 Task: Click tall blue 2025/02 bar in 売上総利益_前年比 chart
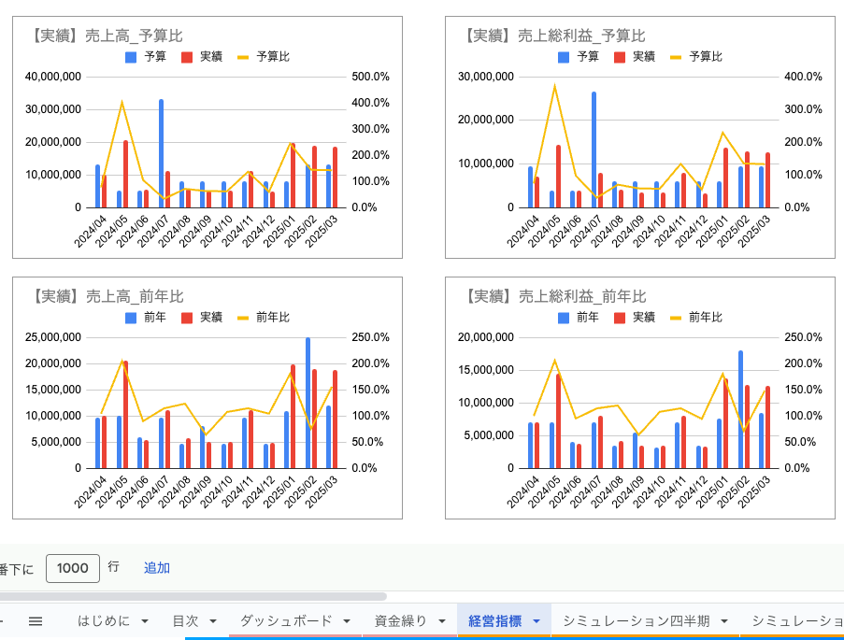pyautogui.click(x=740, y=409)
